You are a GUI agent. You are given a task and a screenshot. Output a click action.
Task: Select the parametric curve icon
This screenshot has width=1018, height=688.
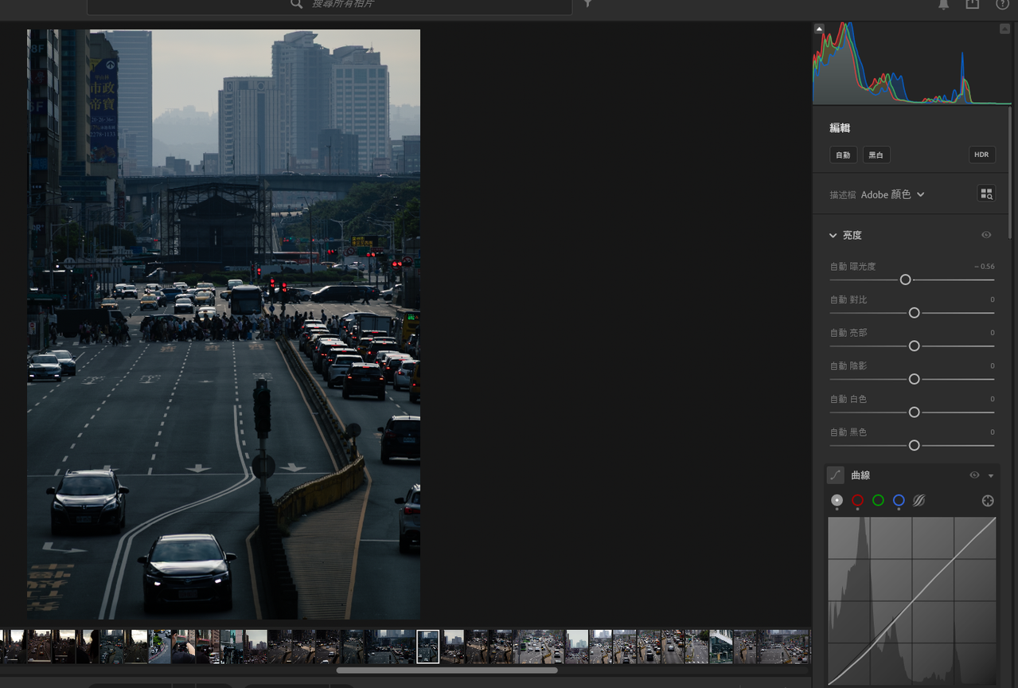[919, 501]
